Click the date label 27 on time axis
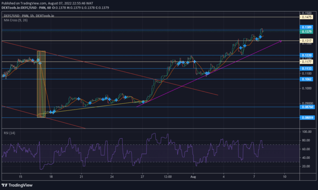This screenshot has height=190, width=318. (142, 177)
